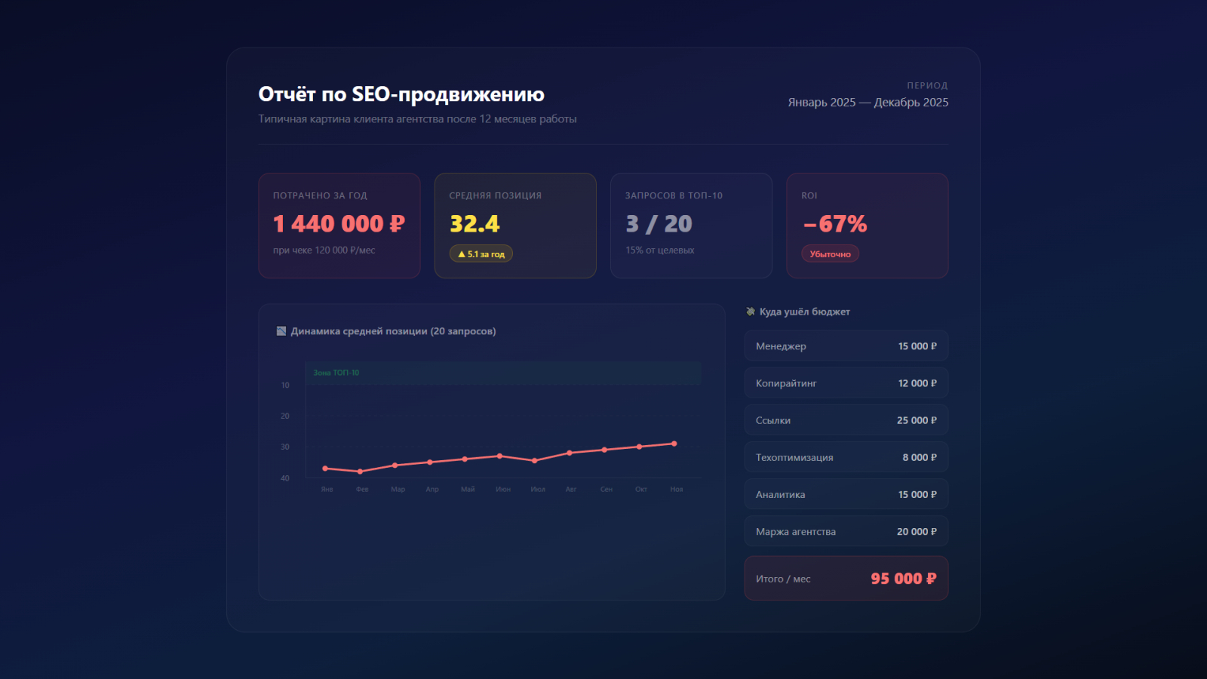Screen dimensions: 1207x679
Task: Click the "Маржа агентства" budget row label
Action: pos(796,532)
